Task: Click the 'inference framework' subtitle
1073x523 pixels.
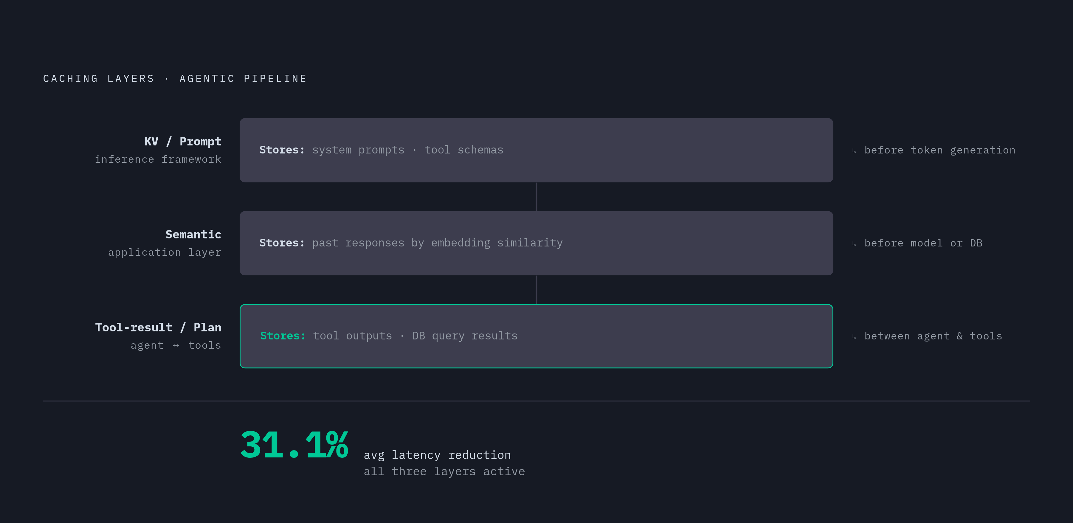Action: [158, 159]
